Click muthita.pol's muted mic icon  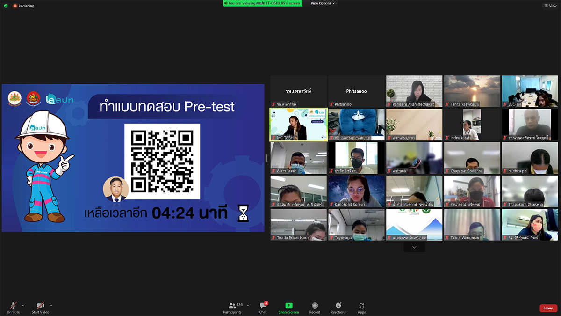click(505, 171)
